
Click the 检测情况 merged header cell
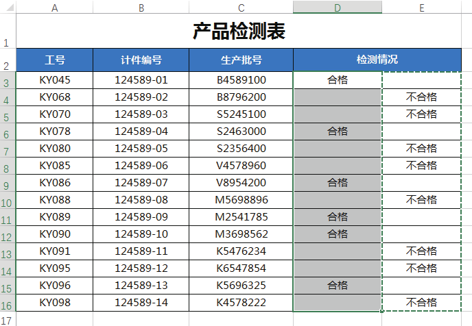point(377,60)
